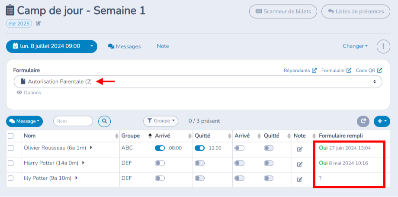Enable Harry Potter's first Arrivé toggle
The image size is (398, 197).
click(x=160, y=164)
